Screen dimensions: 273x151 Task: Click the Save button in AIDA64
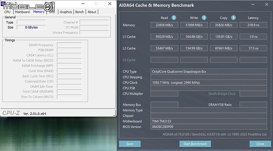(x=130, y=144)
